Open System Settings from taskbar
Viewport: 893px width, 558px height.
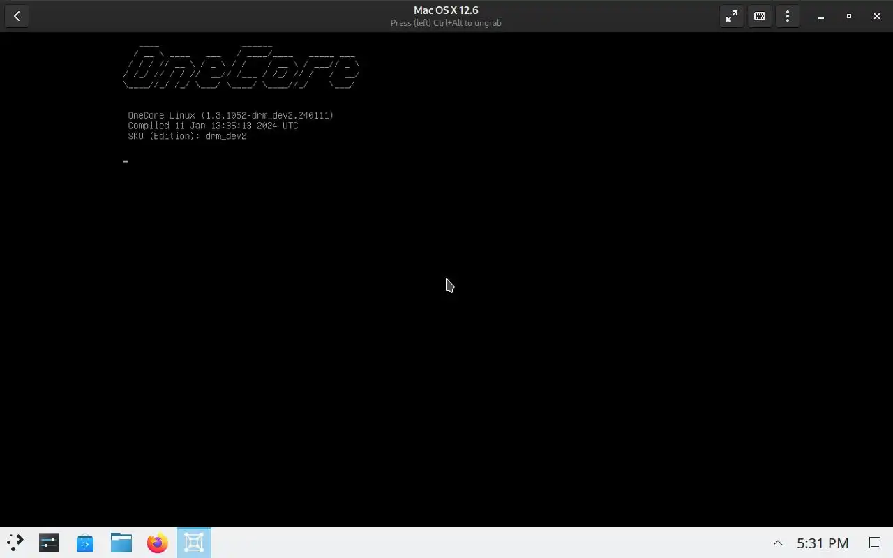[x=49, y=543]
